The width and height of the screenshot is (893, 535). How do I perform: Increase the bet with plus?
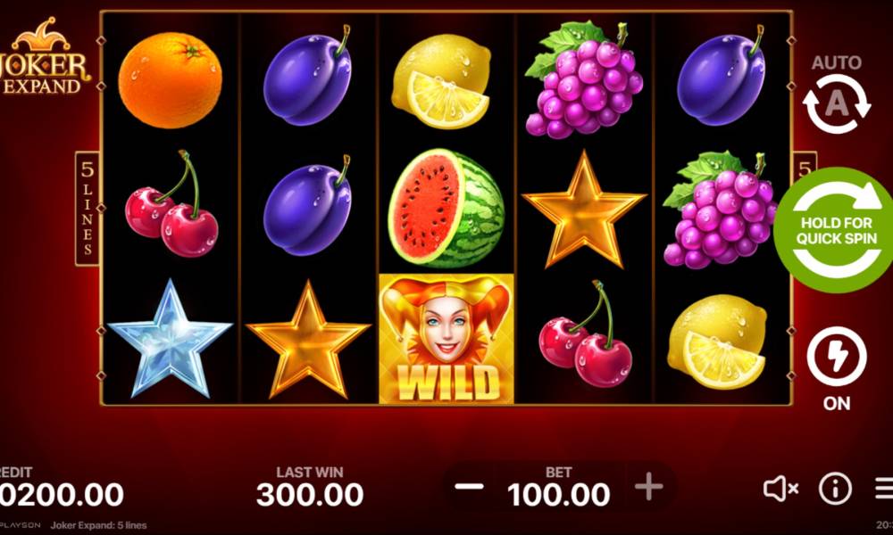point(648,487)
